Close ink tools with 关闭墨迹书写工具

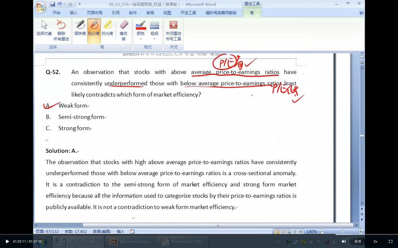173,30
